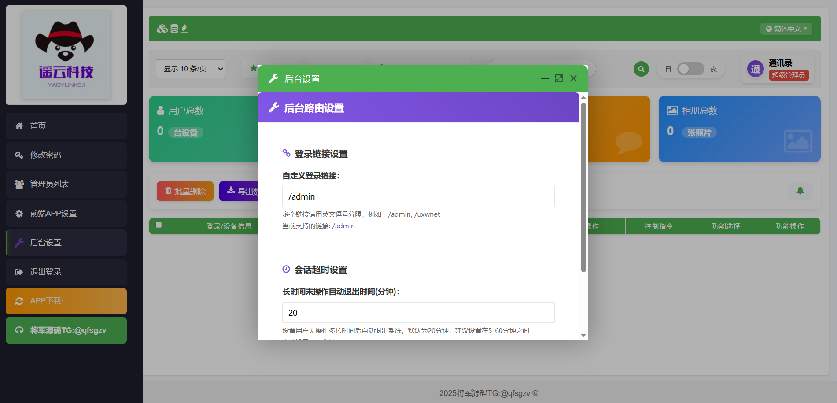Select 修改密码 in the sidebar

pos(66,155)
